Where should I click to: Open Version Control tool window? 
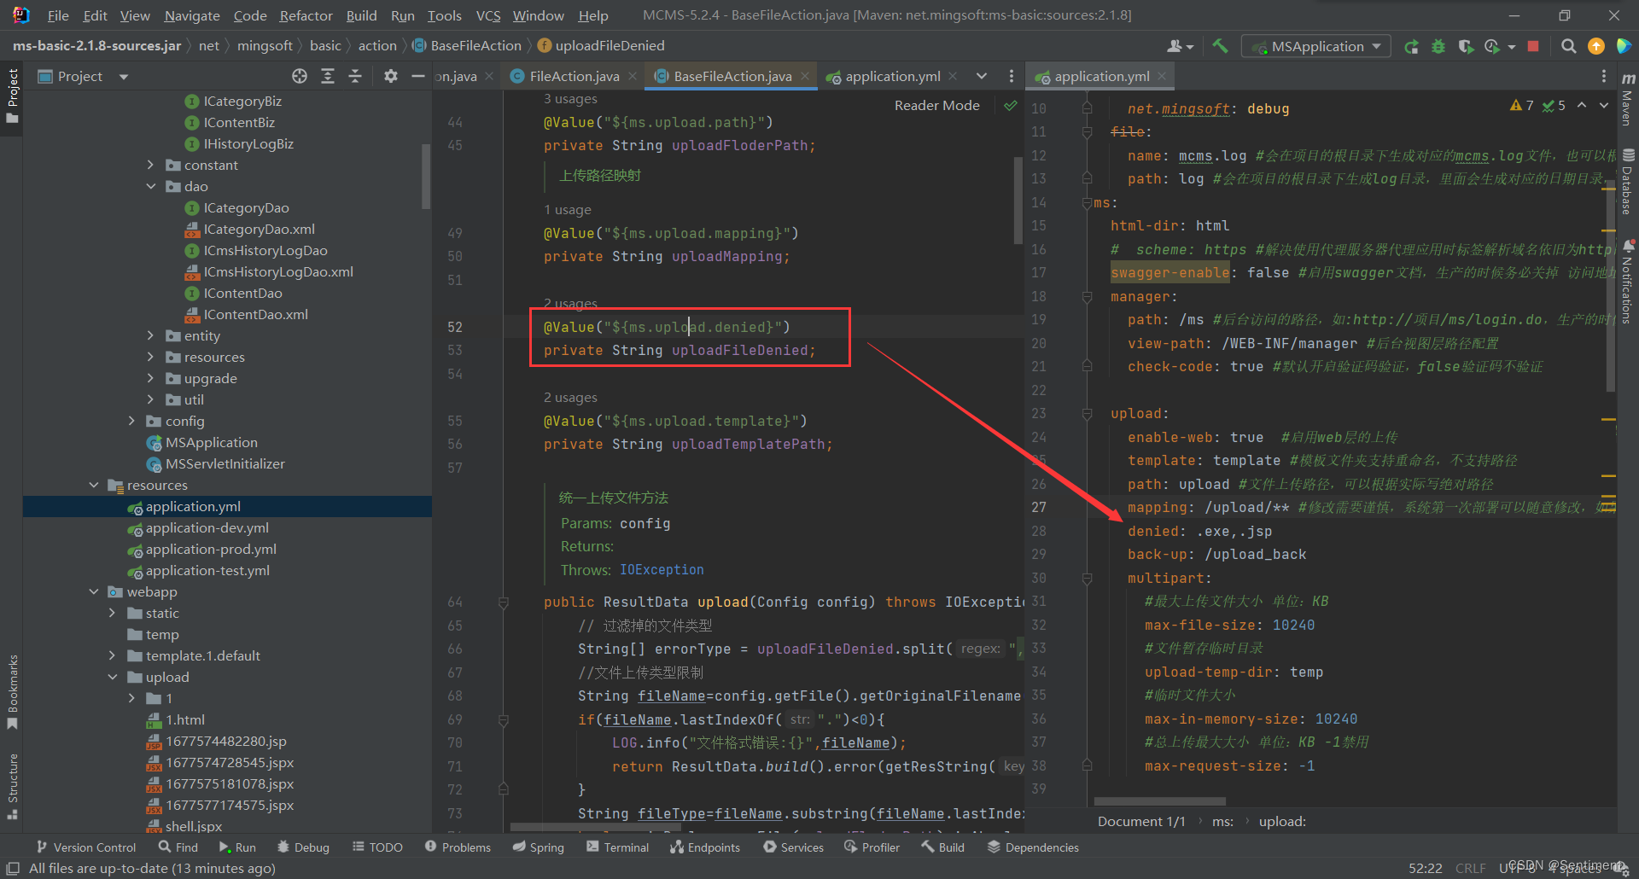click(86, 847)
